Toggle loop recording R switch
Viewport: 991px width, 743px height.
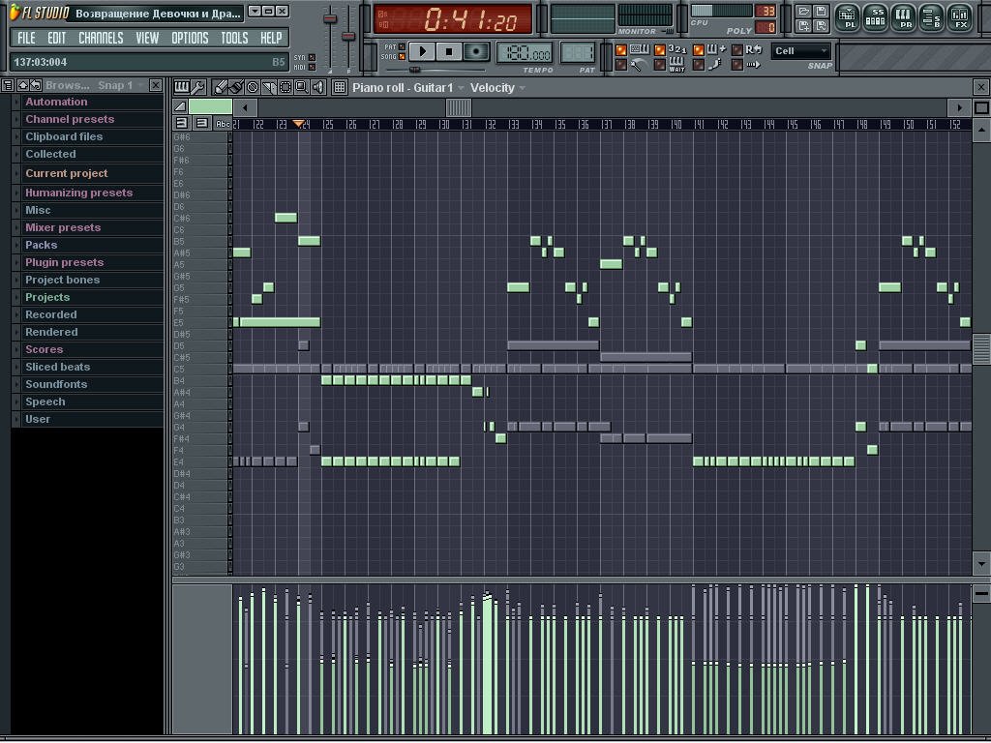736,50
